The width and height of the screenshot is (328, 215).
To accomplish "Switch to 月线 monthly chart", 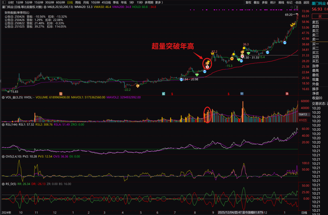I will click(x=86, y=2).
